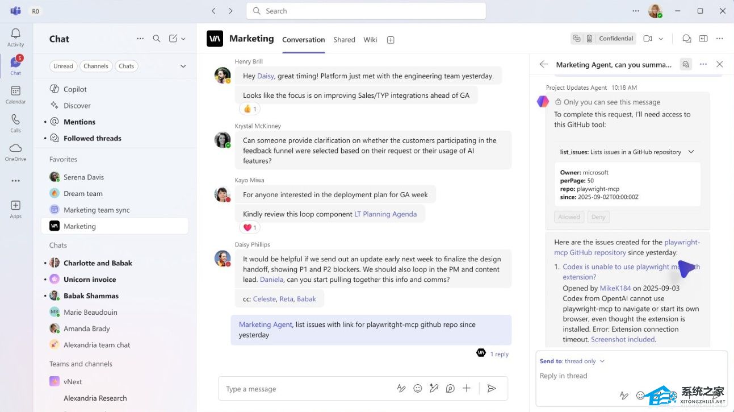Click the send icon in the message box
Viewport: 734px width, 412px height.
click(492, 389)
